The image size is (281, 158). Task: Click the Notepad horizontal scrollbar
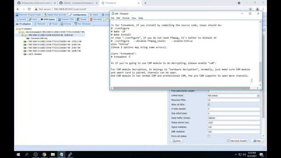click(x=181, y=88)
